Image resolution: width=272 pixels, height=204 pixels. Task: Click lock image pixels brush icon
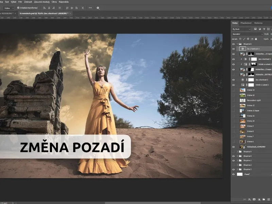[x=244, y=39]
